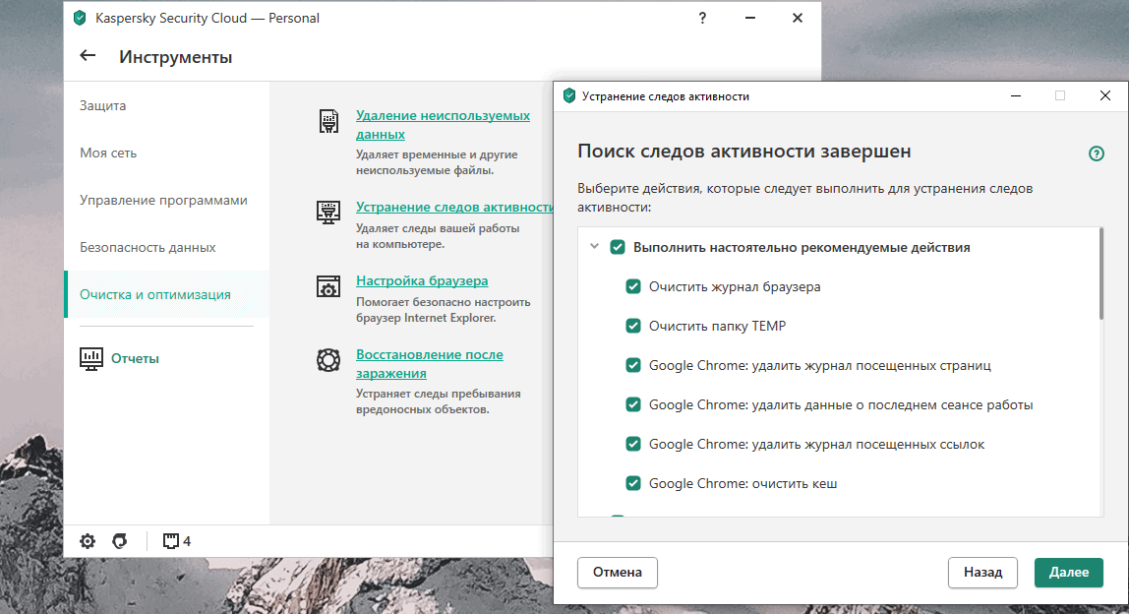Image resolution: width=1129 pixels, height=614 pixels.
Task: Uncheck Chrome удалить данные о последнем сеансе
Action: coord(633,405)
